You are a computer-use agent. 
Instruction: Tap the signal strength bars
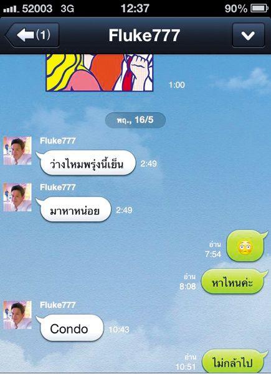11,9
